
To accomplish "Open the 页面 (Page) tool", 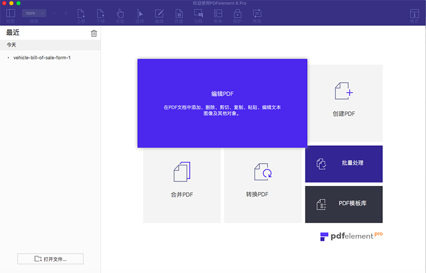I will pos(179,14).
